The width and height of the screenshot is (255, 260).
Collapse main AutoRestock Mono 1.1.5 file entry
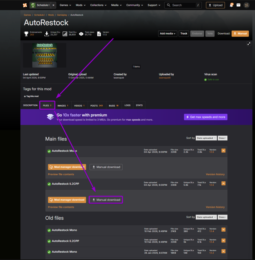click(x=223, y=151)
